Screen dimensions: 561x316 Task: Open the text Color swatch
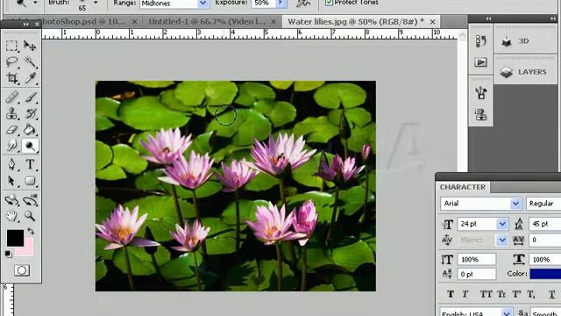click(x=545, y=274)
